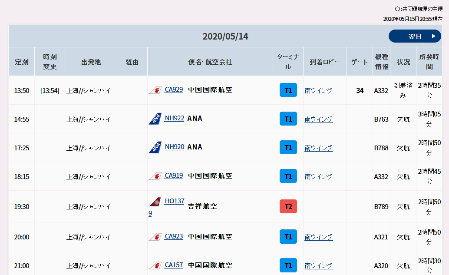Click aircraft type B789
This screenshot has width=449, height=275.
tap(381, 207)
